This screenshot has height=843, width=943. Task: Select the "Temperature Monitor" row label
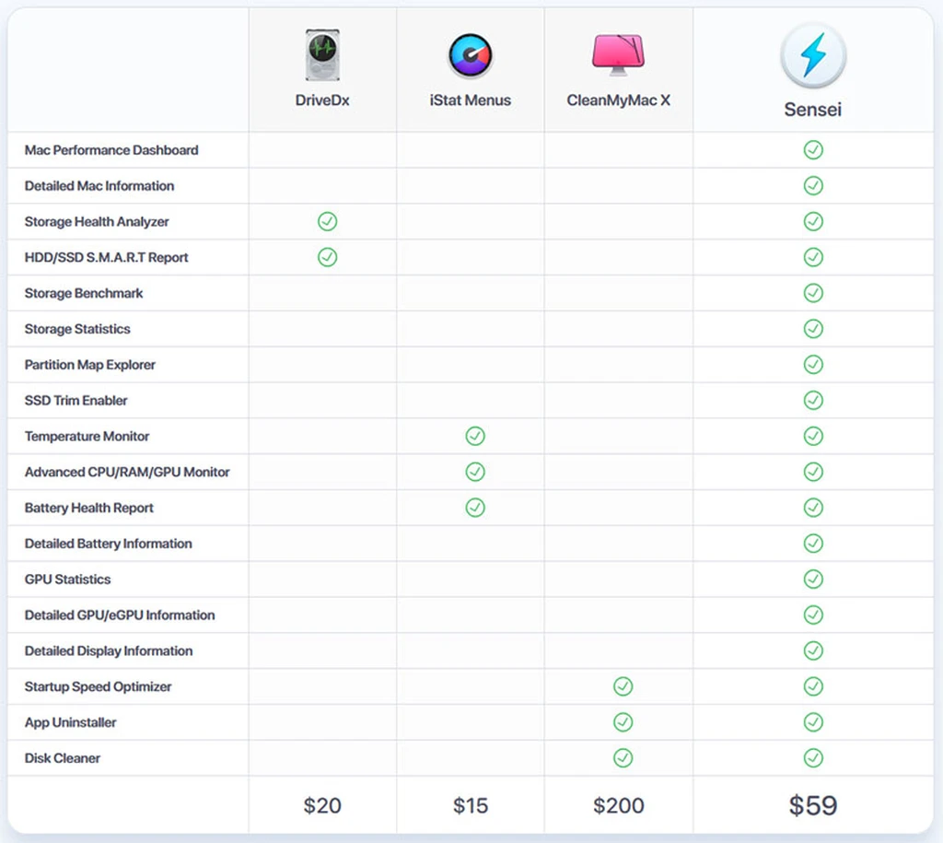(87, 437)
